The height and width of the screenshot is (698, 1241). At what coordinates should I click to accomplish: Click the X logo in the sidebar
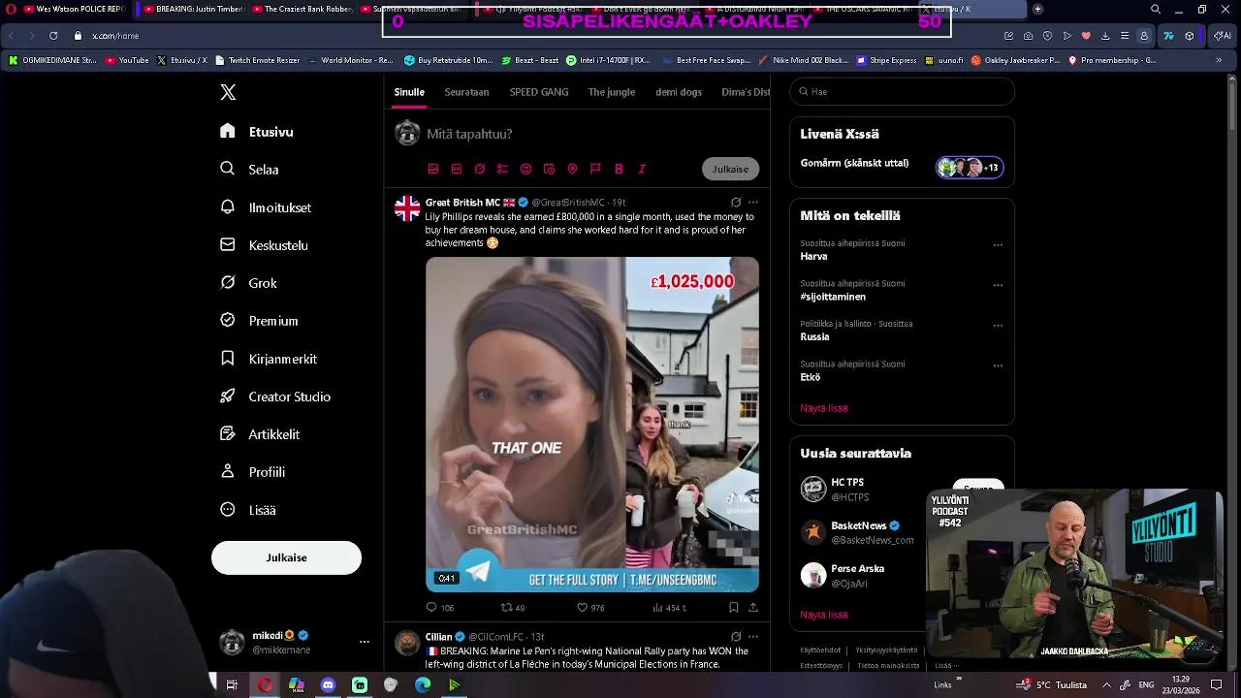(x=228, y=92)
